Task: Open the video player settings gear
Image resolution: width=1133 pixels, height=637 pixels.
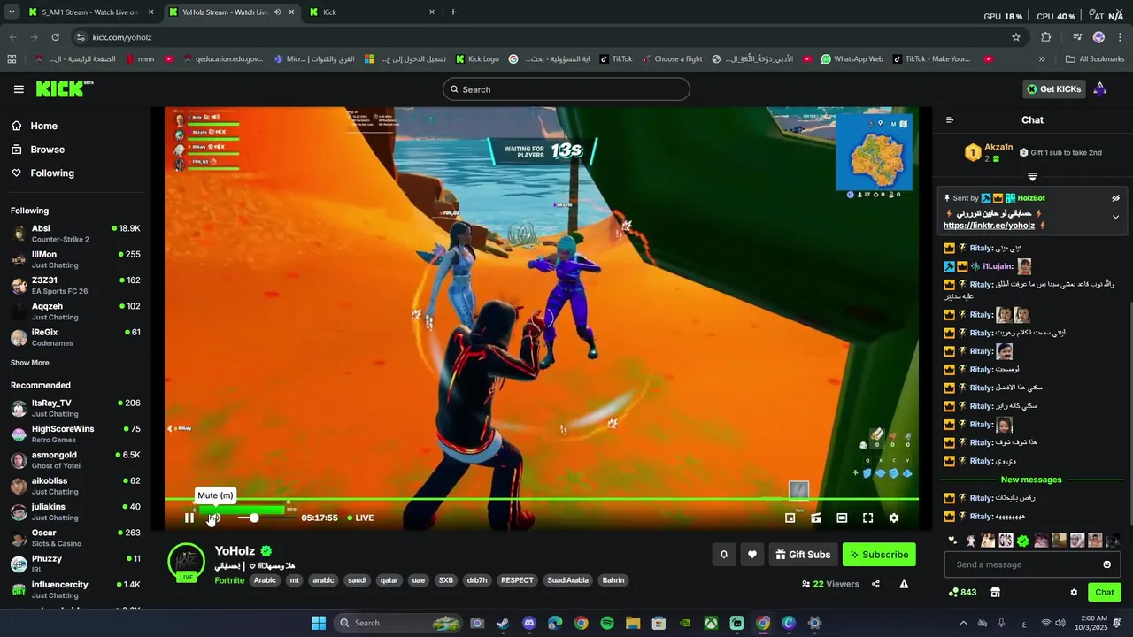Action: pos(894,518)
